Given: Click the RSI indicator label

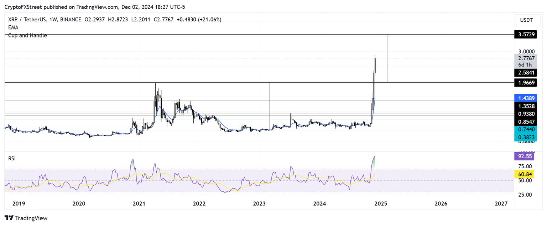Looking at the screenshot, I should [x=12, y=158].
